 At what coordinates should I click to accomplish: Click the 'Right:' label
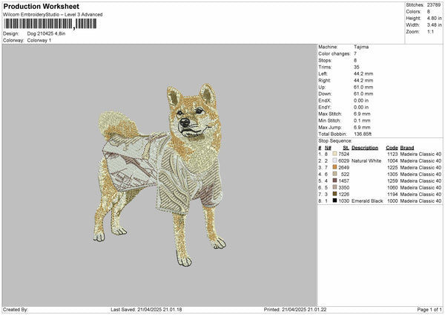tap(324, 80)
